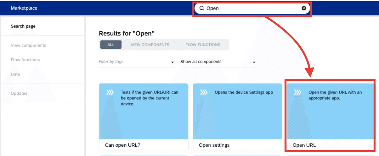Switch to FLOW FUNCTIONS tab
Viewport: 379px width, 156px height.
tap(203, 45)
